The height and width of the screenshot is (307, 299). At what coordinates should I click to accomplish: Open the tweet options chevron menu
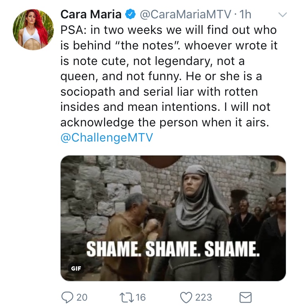pyautogui.click(x=283, y=15)
